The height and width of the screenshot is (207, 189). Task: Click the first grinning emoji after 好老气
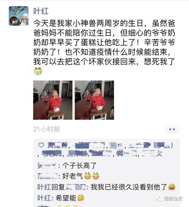(87, 176)
